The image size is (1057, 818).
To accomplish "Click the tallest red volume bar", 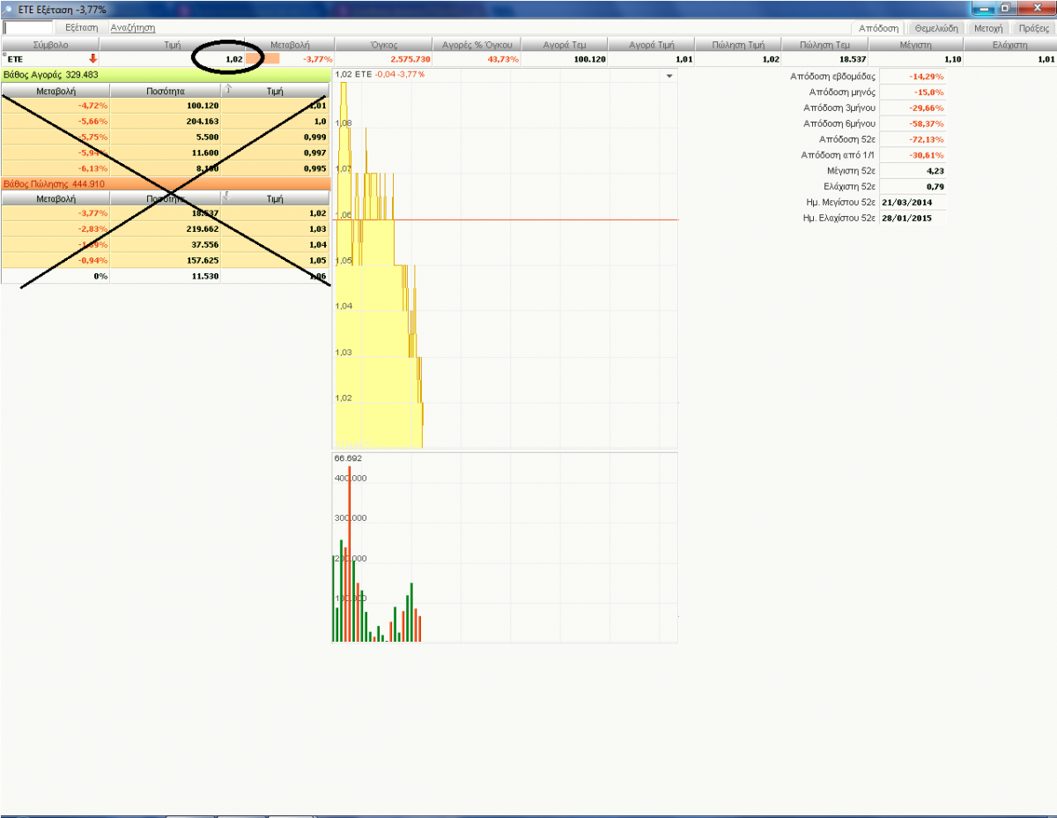I will click(350, 554).
